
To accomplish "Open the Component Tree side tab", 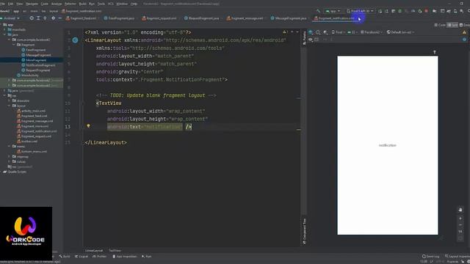I will point(304,231).
